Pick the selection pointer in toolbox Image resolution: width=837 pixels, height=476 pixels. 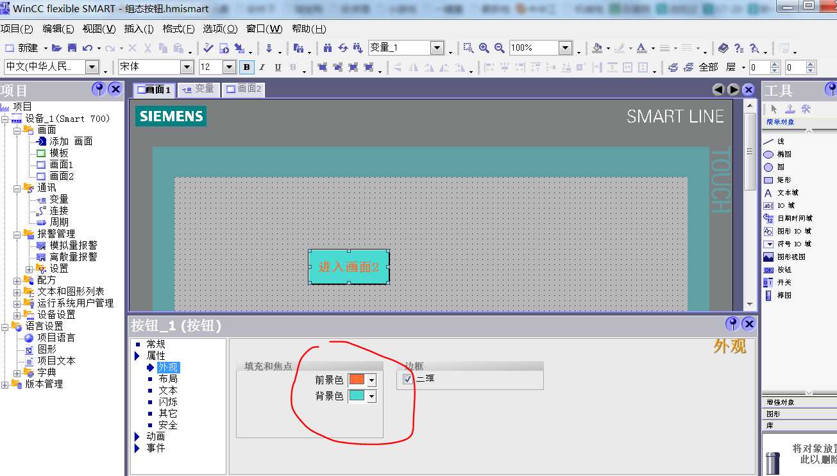pyautogui.click(x=774, y=109)
